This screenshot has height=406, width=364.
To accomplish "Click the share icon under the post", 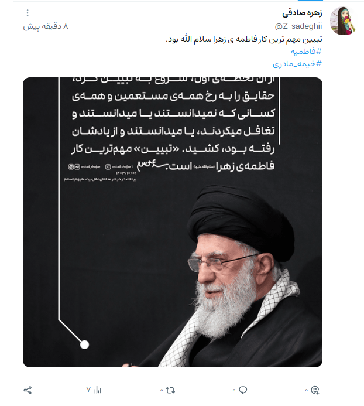I will pos(28,390).
